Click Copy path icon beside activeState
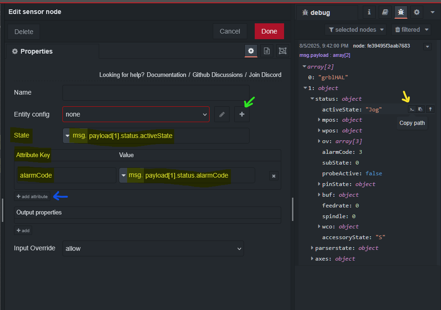Viewport: 441px width, 310px height. click(412, 109)
